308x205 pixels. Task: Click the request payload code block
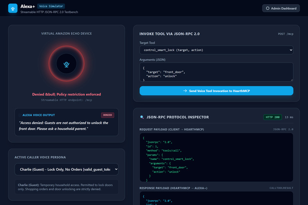[216, 158]
